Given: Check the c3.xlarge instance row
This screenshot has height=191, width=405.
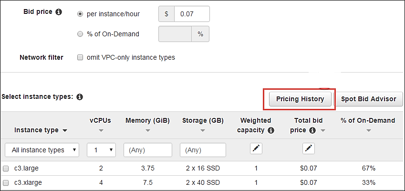Looking at the screenshot, I should click(6, 182).
